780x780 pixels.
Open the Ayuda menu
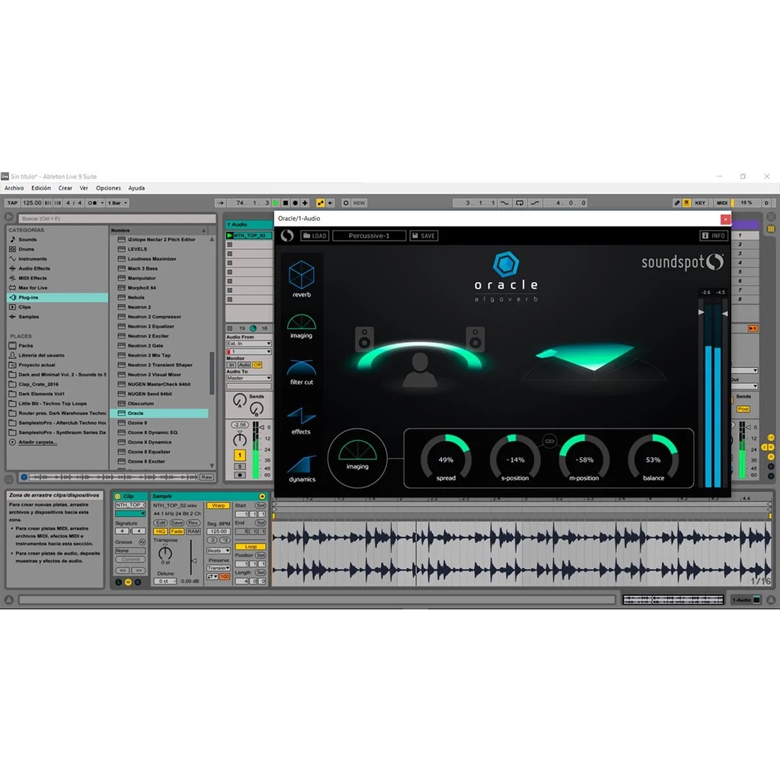pyautogui.click(x=136, y=188)
